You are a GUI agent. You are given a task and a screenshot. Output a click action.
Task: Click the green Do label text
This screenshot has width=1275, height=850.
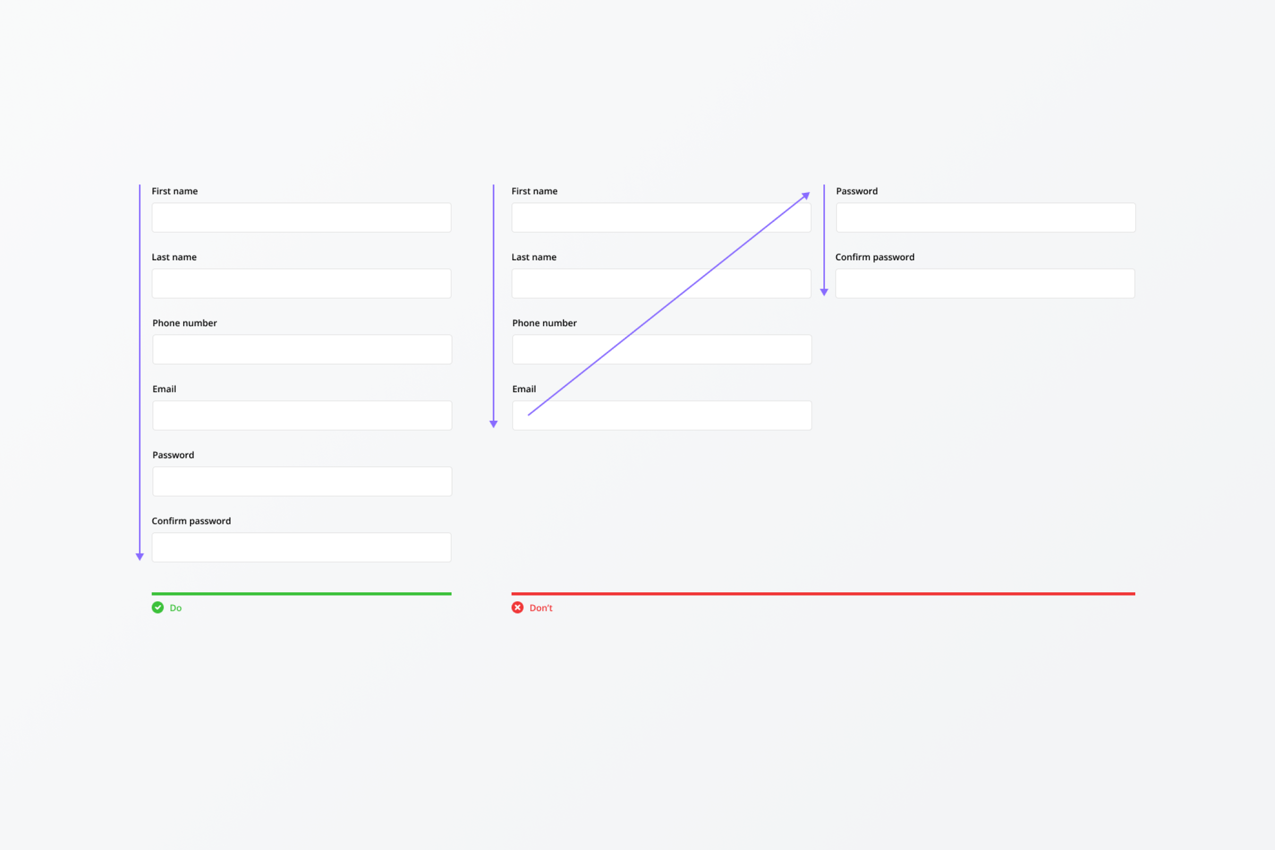(x=176, y=608)
